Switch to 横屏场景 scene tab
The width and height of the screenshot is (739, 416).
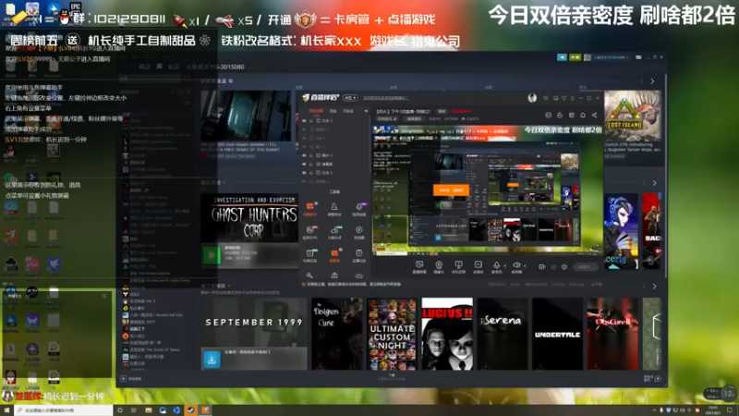[316, 111]
